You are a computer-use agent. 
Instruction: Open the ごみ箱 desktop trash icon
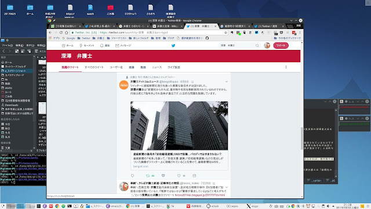point(111,10)
